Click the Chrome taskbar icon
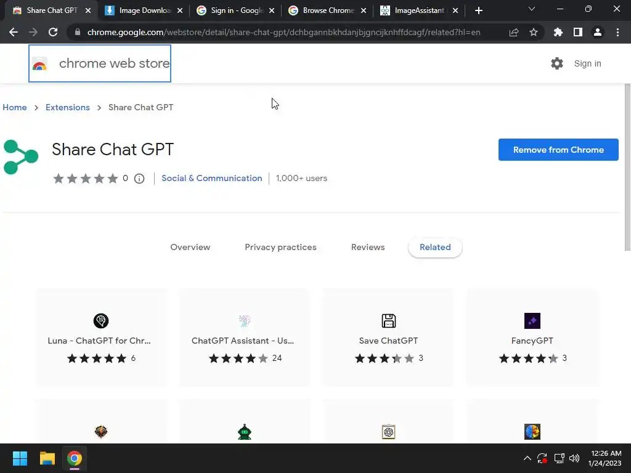This screenshot has height=473, width=631. [75, 458]
